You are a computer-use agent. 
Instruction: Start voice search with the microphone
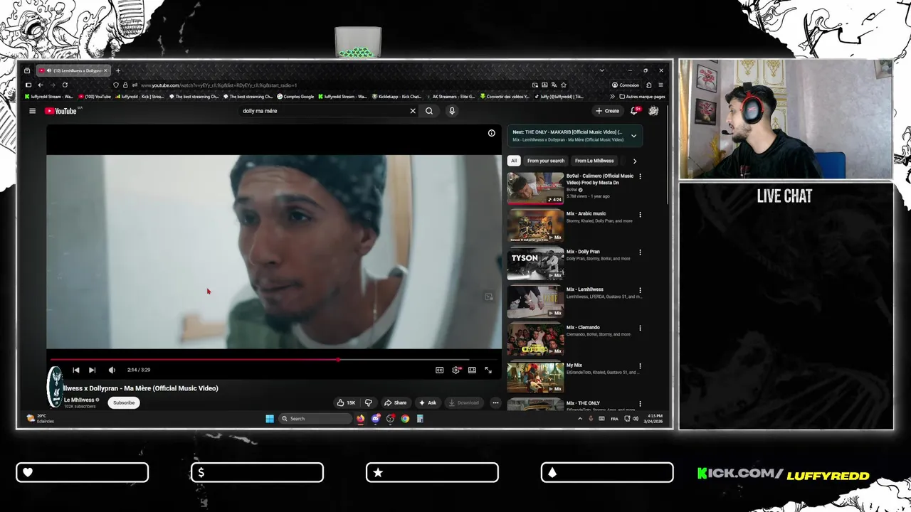451,111
